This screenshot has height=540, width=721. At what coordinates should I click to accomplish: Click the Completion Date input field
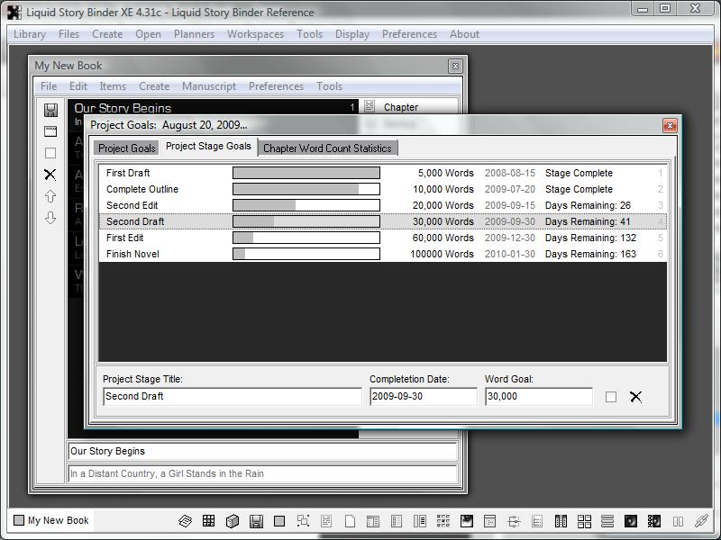[423, 396]
